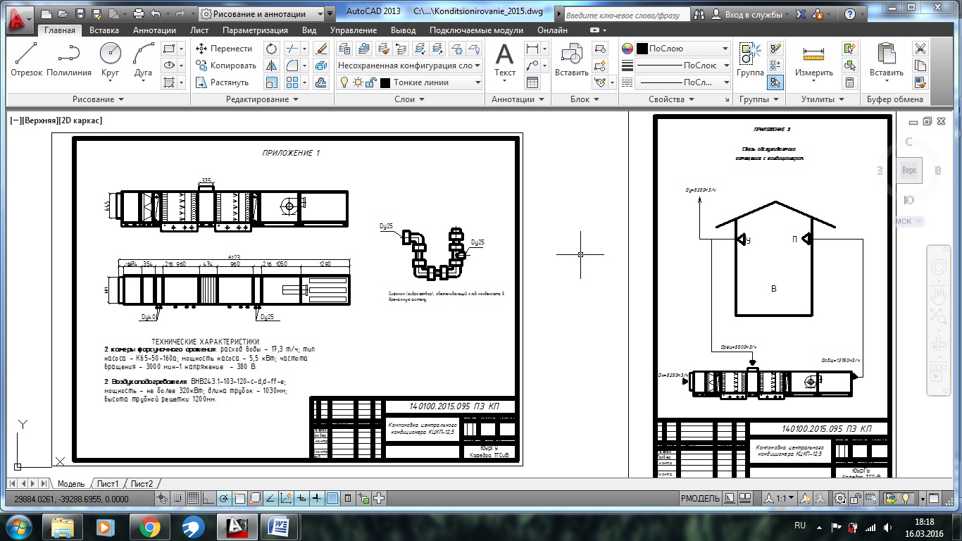Click the Table annotation icon
This screenshot has width=962, height=541.
[x=532, y=82]
